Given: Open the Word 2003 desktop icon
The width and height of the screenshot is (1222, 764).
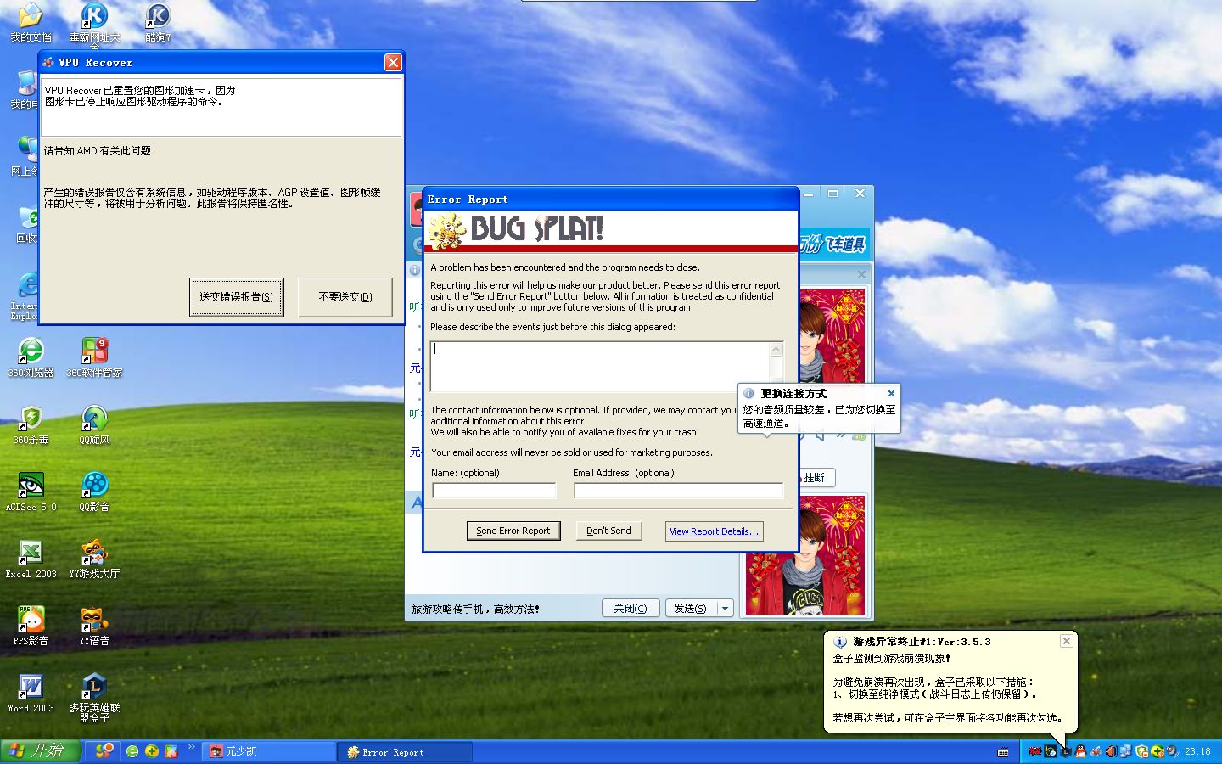Looking at the screenshot, I should (x=31, y=692).
